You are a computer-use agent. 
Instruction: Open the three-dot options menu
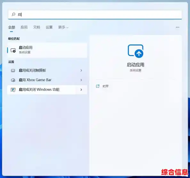(x=178, y=27)
